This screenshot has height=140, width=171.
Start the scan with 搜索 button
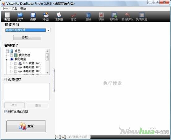click(x=26, y=126)
